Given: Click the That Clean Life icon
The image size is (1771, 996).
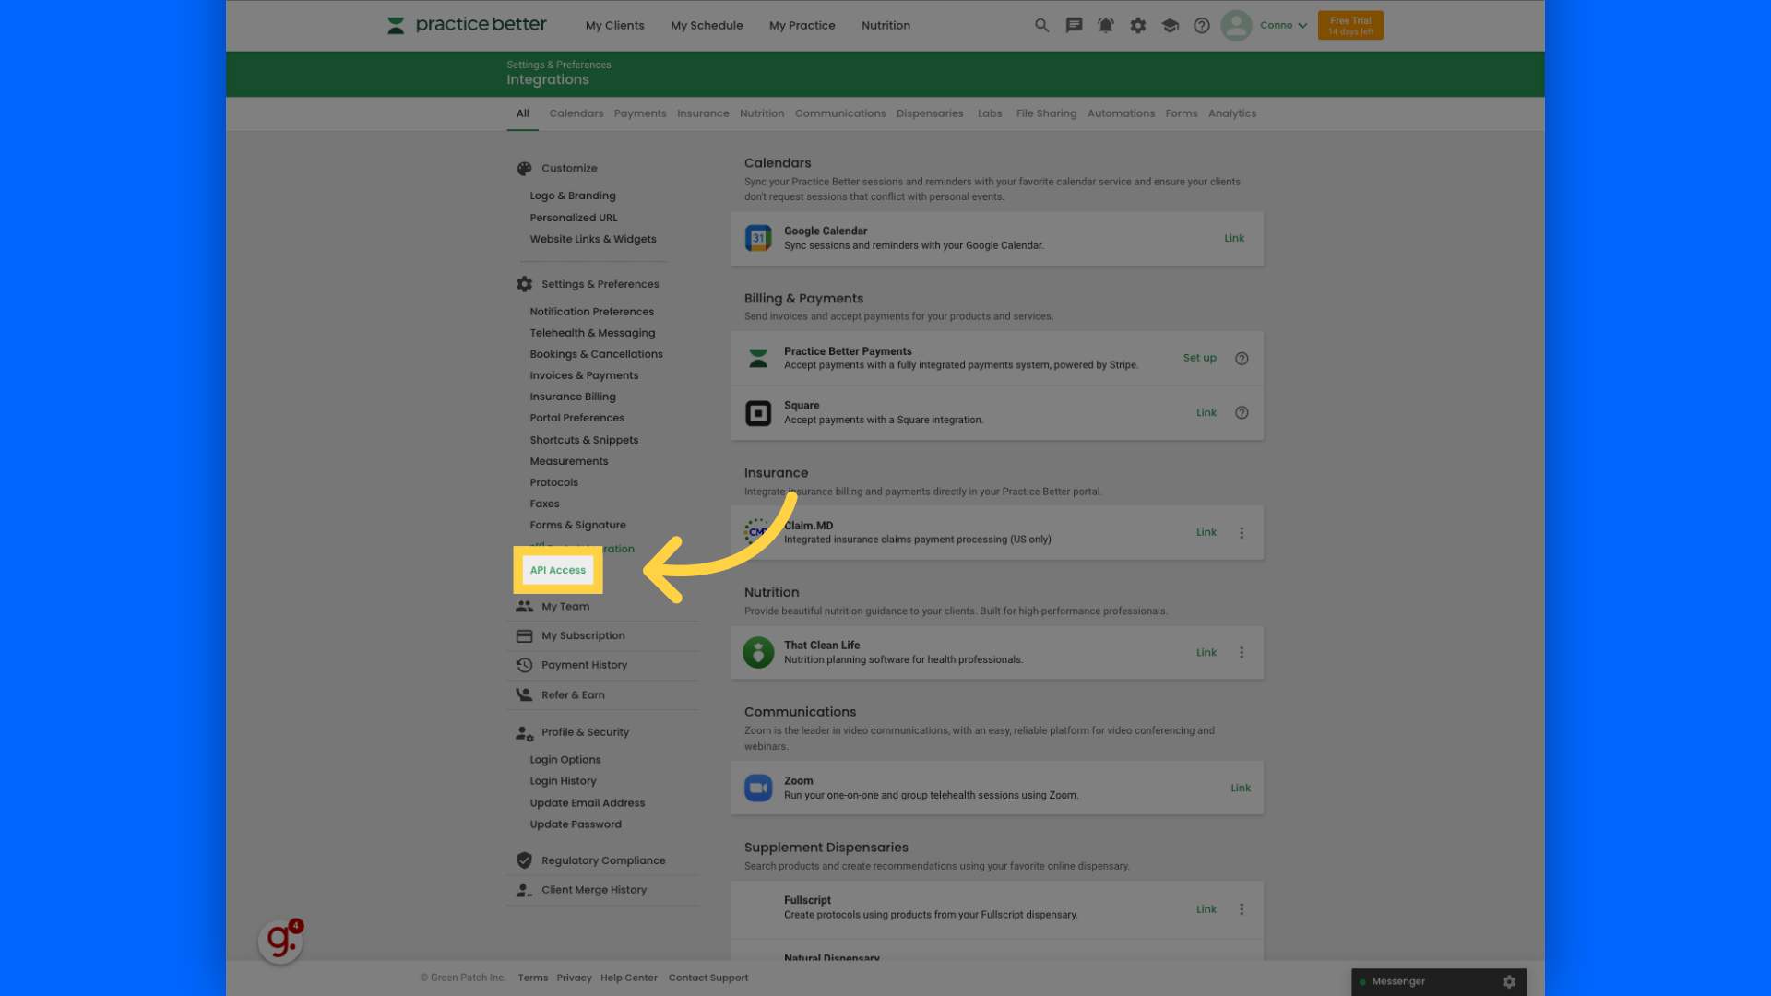Looking at the screenshot, I should (758, 652).
